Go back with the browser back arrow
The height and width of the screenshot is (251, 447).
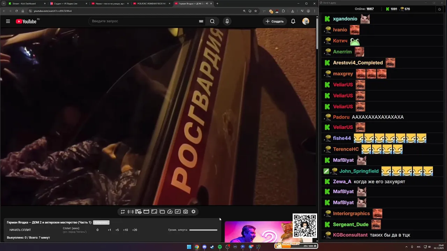tap(3, 11)
